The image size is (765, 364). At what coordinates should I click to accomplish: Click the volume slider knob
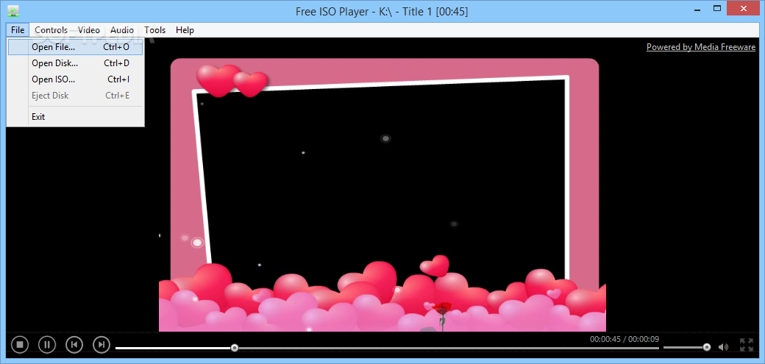pos(707,347)
